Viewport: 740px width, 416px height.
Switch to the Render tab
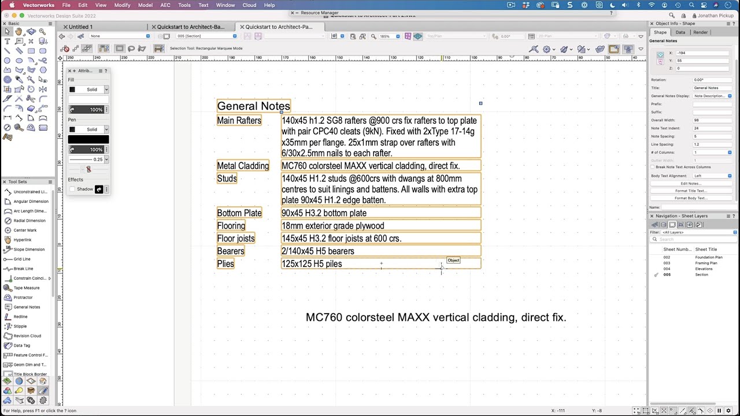point(700,32)
